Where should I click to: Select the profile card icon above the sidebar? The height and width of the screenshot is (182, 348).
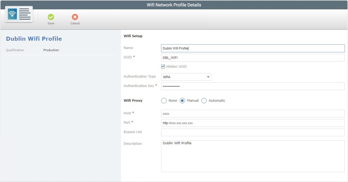[x=19, y=15]
